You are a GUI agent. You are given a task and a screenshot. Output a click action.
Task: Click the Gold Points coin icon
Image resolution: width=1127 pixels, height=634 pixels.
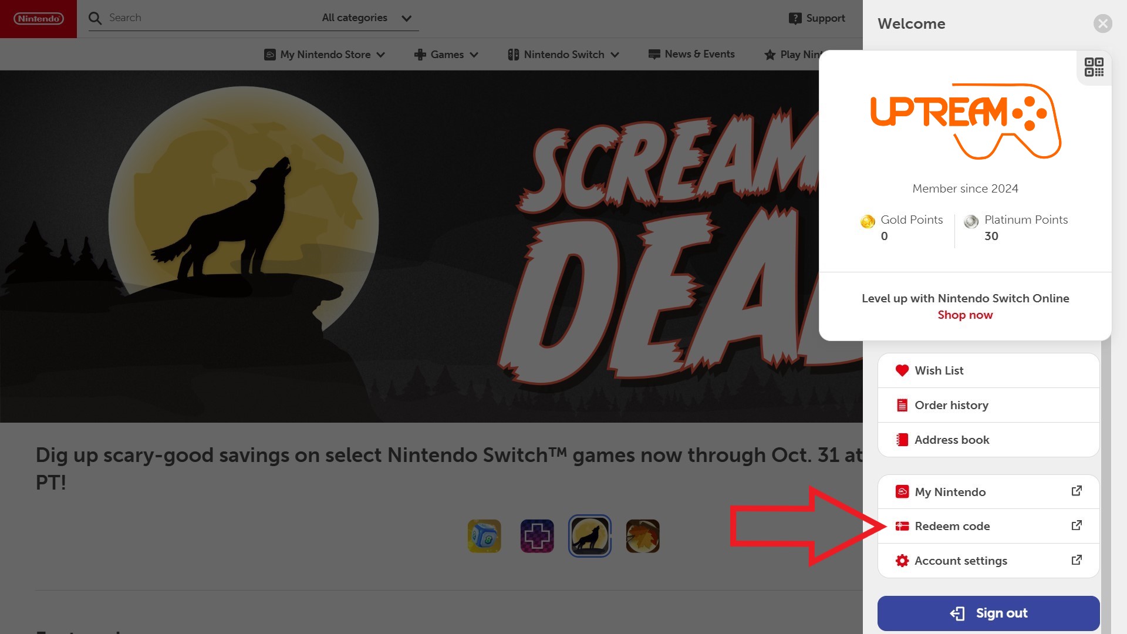pos(869,221)
